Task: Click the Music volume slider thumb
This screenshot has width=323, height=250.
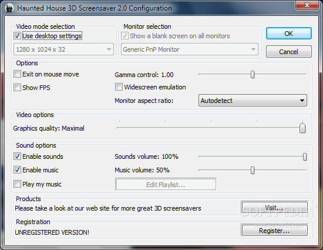Action: [253, 171]
